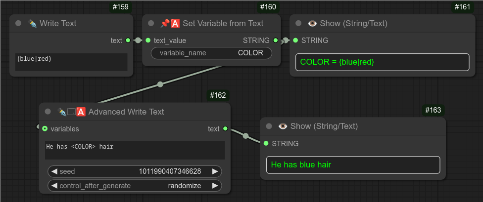Click the pen icon on Write Text node
The height and width of the screenshot is (202, 483).
click(x=33, y=23)
